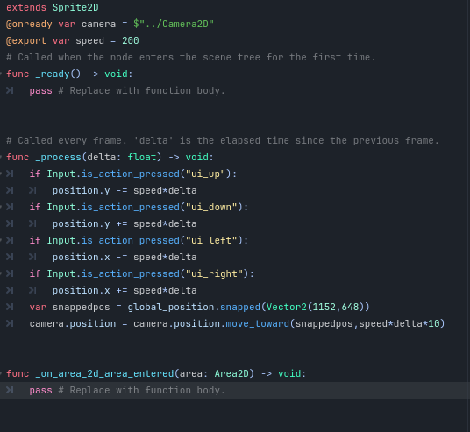Click the Area2D parameter type
The image size is (470, 432).
(x=231, y=373)
